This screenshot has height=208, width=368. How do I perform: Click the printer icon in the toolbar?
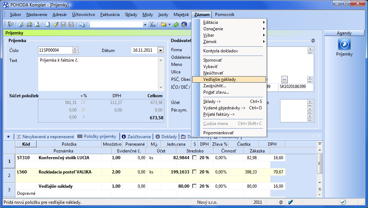tap(29, 24)
